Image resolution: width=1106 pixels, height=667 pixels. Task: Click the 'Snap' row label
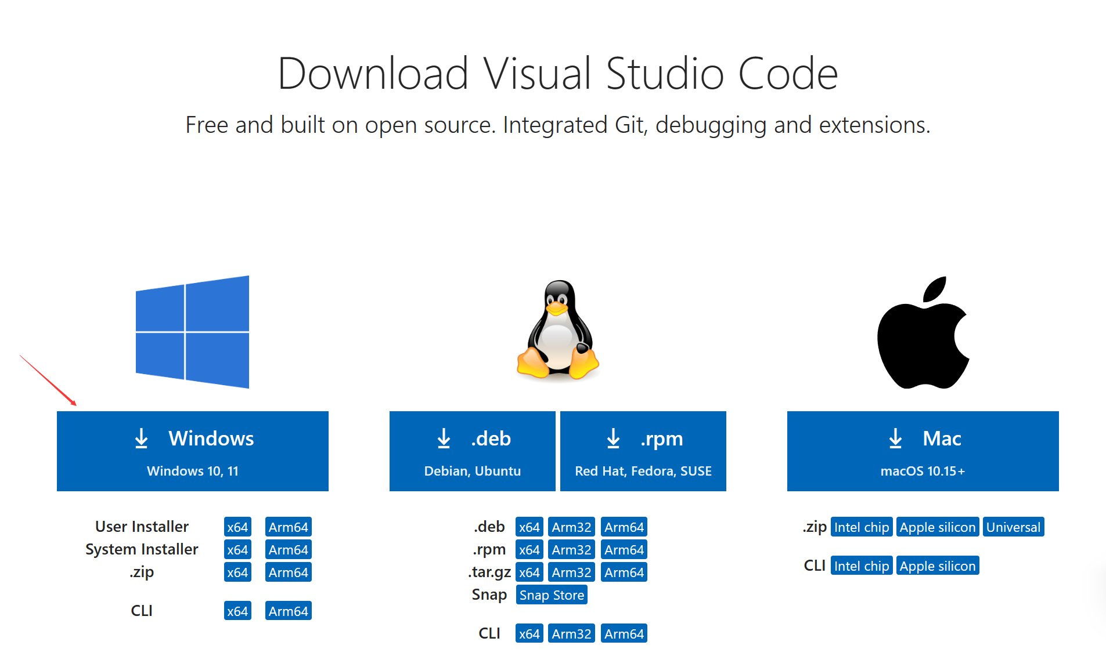click(489, 594)
